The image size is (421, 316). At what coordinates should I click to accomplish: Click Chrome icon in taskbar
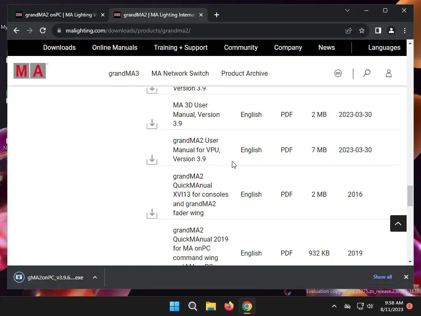click(x=247, y=306)
